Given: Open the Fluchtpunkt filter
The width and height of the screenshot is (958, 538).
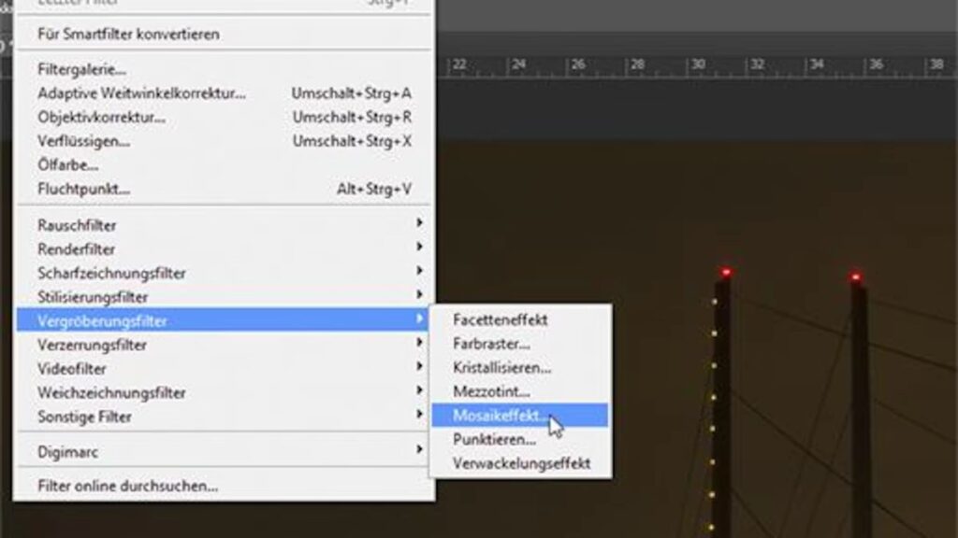Looking at the screenshot, I should pyautogui.click(x=83, y=190).
